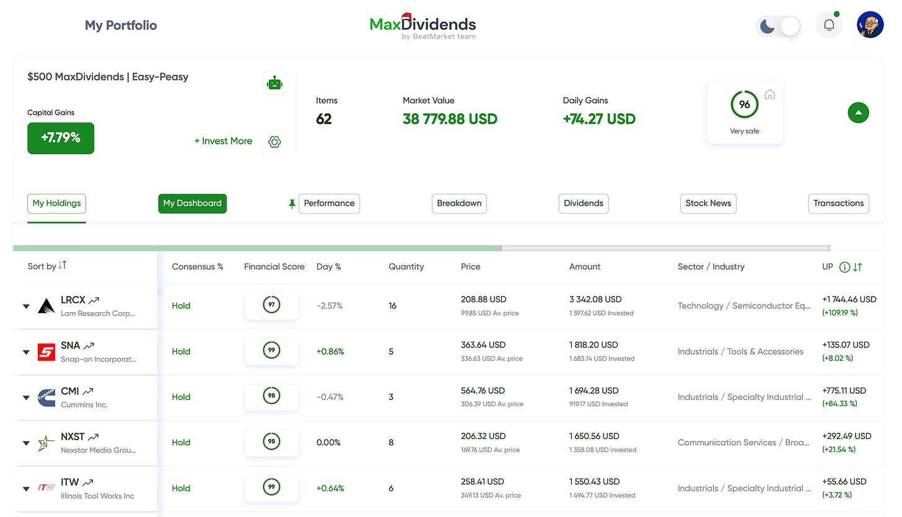
Task: Sort by UP column arrows
Action: (858, 267)
